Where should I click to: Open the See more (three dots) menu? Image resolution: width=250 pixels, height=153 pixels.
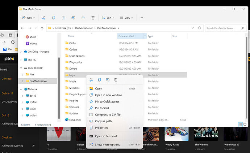(141, 18)
